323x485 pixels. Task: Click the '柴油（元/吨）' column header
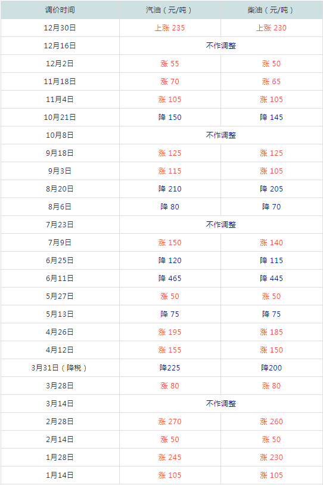pyautogui.click(x=271, y=10)
